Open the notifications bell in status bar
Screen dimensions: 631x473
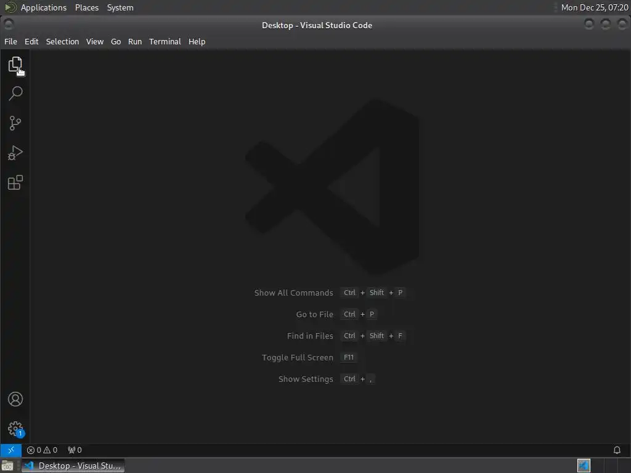(x=616, y=450)
